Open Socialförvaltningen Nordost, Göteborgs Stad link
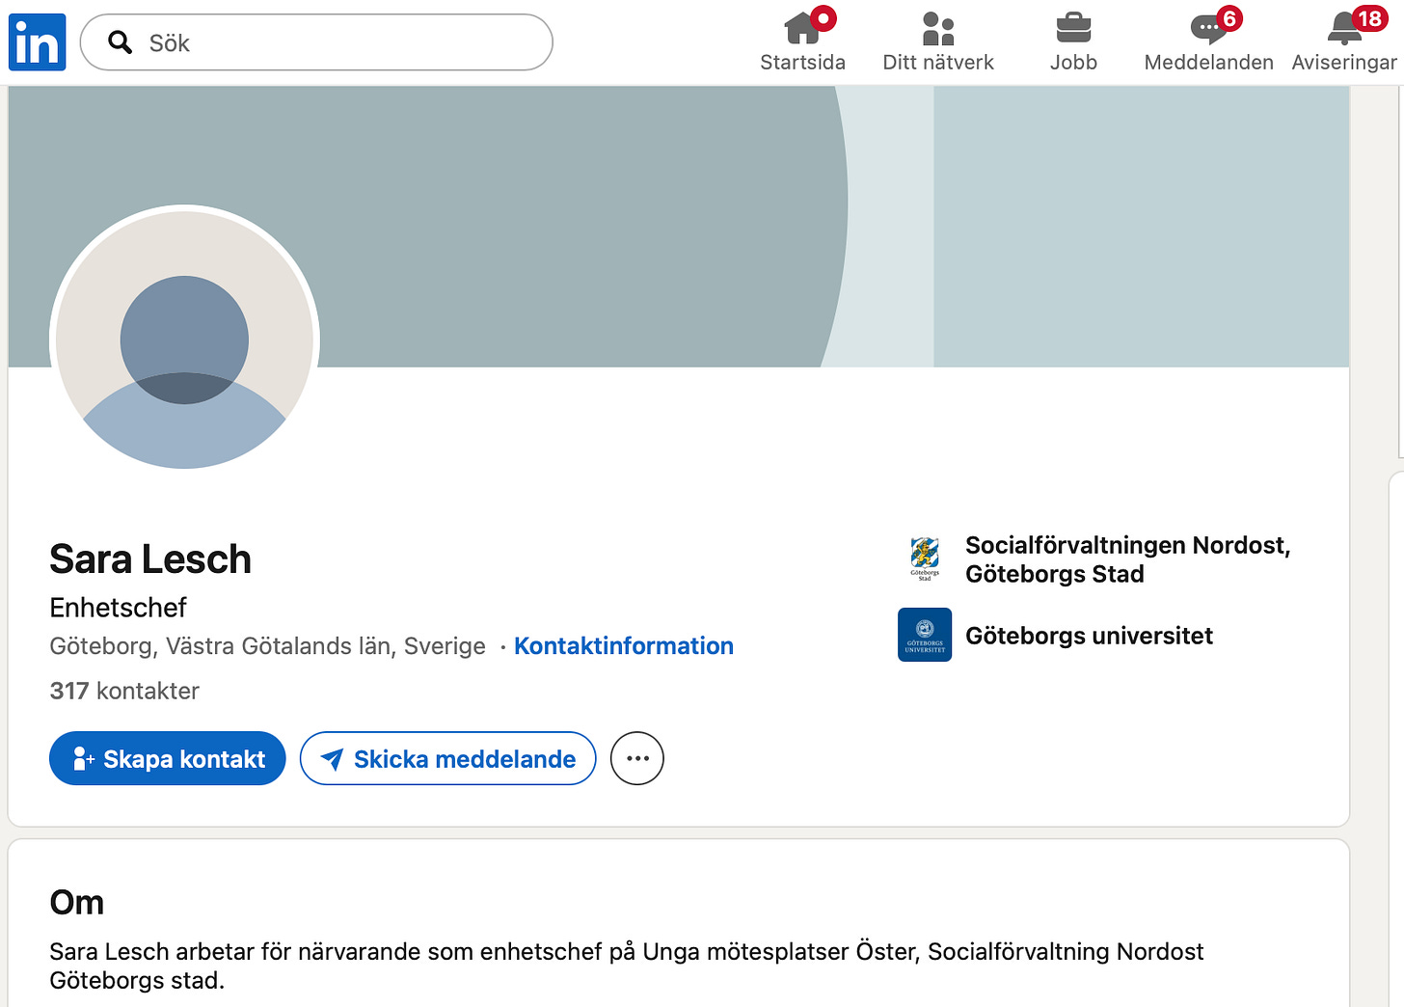Viewport: 1404px width, 1007px height. point(1128,559)
